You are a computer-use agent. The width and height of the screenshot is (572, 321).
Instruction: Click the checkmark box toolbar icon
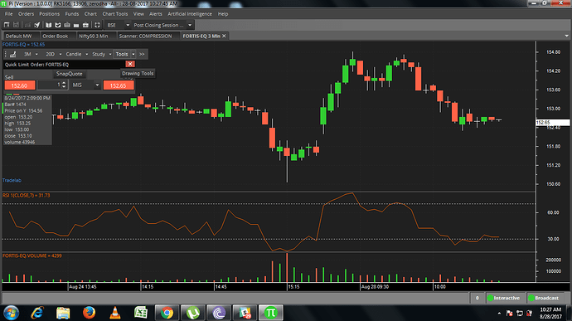pos(58,25)
